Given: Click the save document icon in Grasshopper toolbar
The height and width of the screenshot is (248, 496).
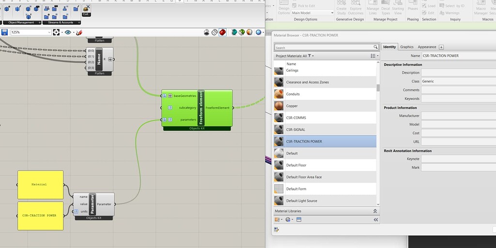Looking at the screenshot, I should pyautogui.click(x=4, y=32).
